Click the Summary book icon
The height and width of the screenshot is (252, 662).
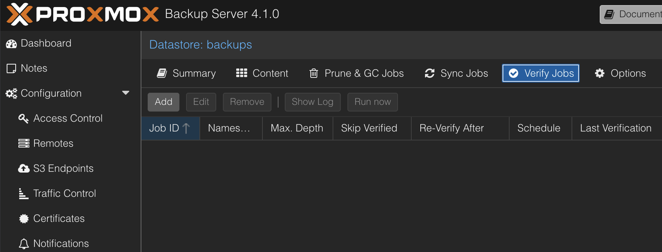pyautogui.click(x=162, y=73)
